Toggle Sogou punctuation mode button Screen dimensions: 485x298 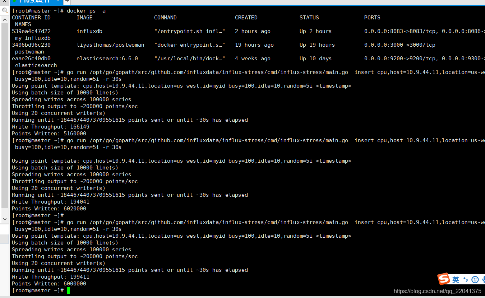[x=466, y=279]
